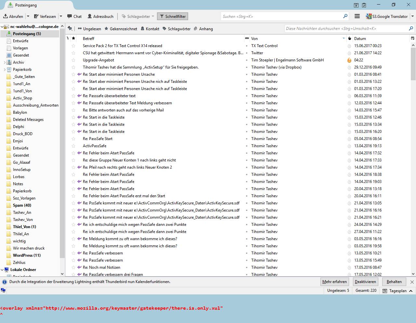This screenshot has height=323, width=416.
Task: Toggle the Anhang attachment filter
Action: point(203,29)
